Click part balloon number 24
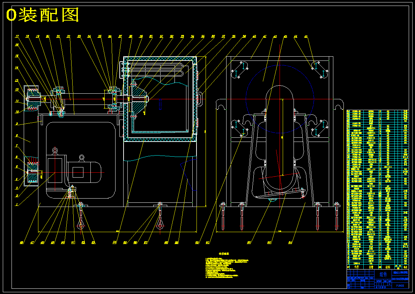 89,36
